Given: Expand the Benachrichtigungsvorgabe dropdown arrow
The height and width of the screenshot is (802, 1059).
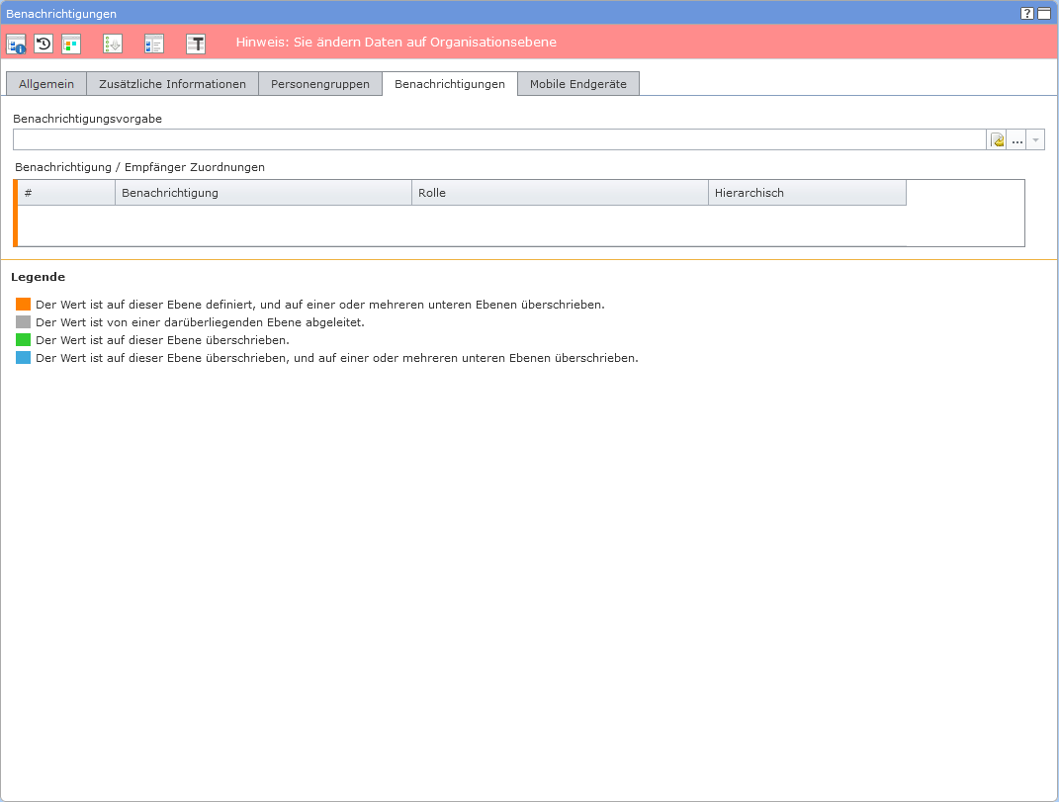Looking at the screenshot, I should [1035, 140].
